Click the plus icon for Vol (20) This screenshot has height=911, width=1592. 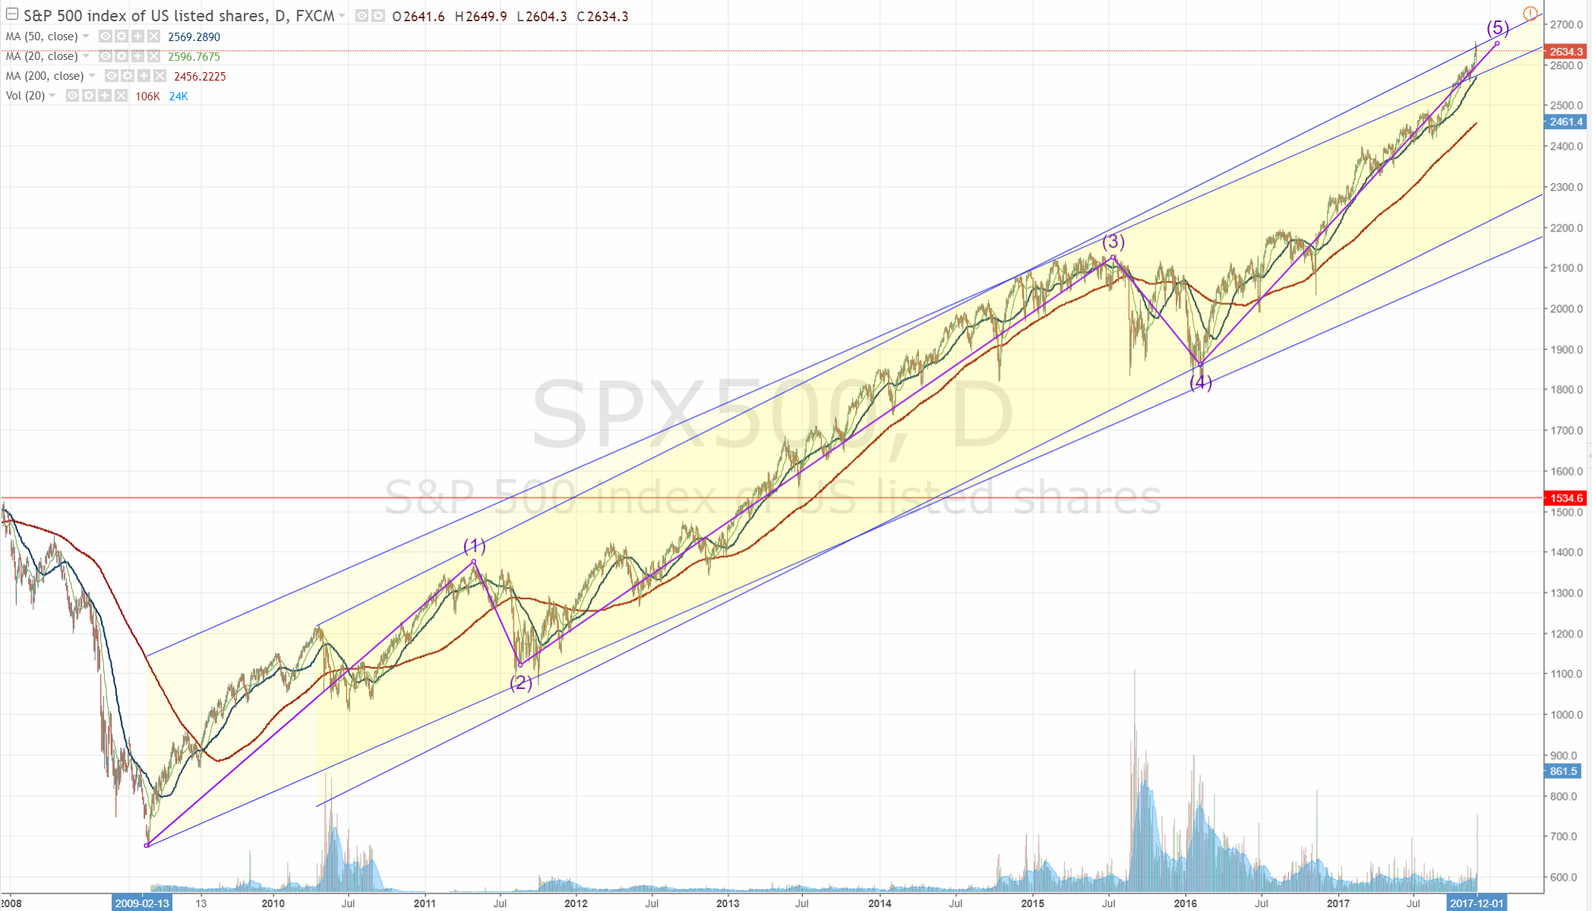point(105,96)
